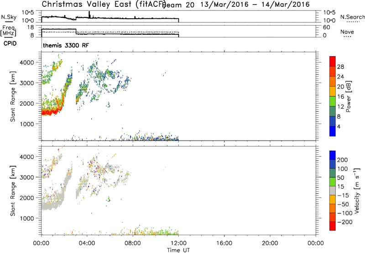Click the 'Freq. [MHz]' axis label
This screenshot has height=253, width=365.
pyautogui.click(x=9, y=31)
